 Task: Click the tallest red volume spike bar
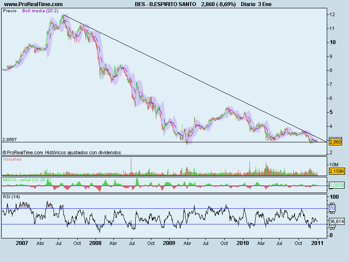(x=131, y=166)
